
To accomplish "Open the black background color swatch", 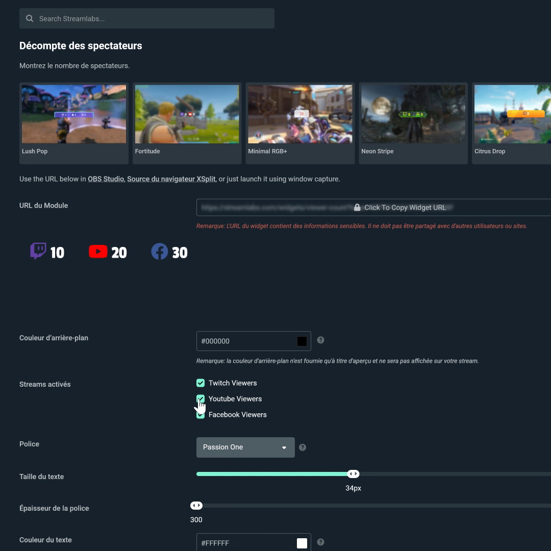I will click(x=302, y=341).
